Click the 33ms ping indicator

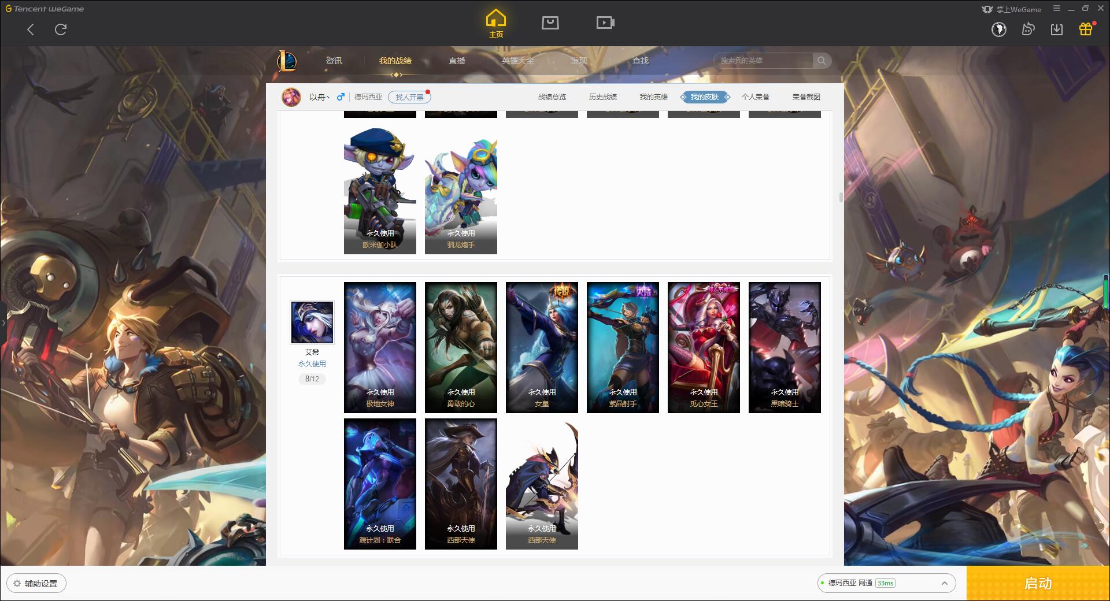tap(885, 583)
